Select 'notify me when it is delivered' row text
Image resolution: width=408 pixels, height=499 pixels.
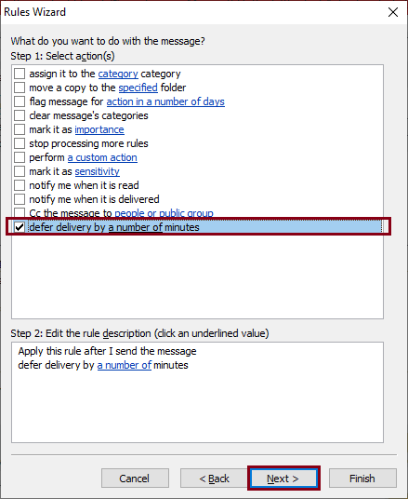tap(94, 199)
